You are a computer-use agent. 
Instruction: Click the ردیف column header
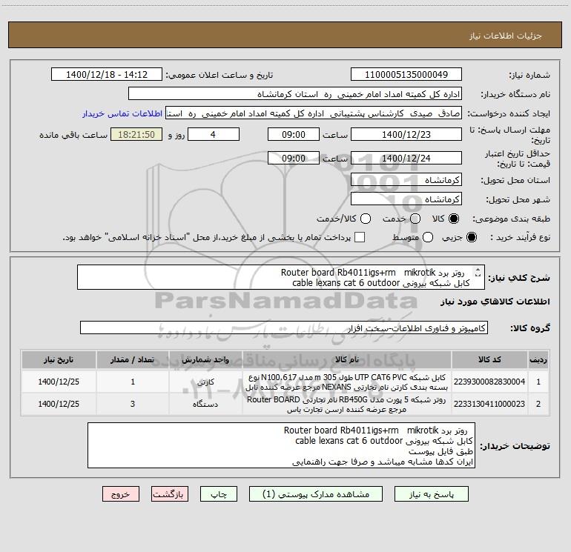coord(538,359)
